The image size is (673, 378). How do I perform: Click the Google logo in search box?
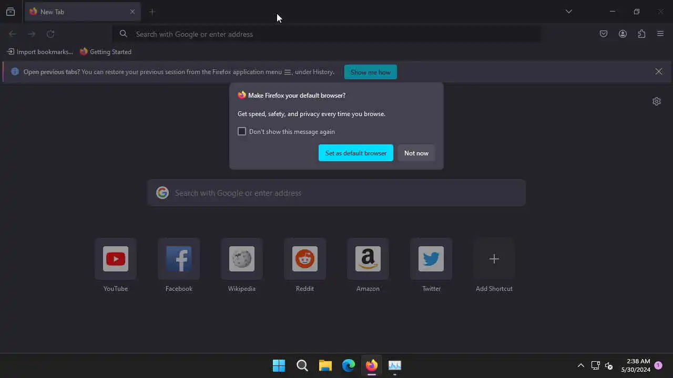point(162,193)
